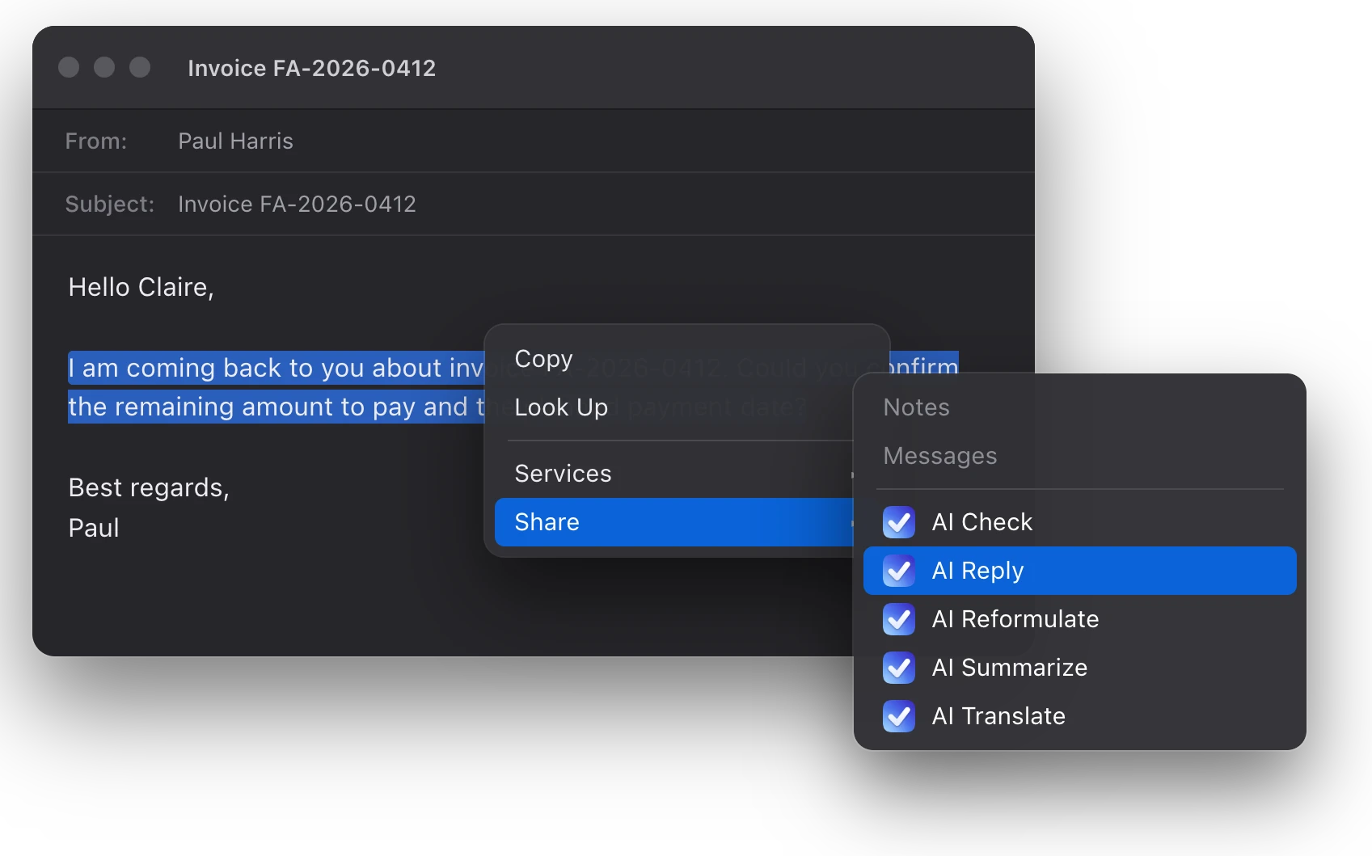Click the window title Invoice FA-2026-0412
The height and width of the screenshot is (856, 1372).
click(311, 68)
